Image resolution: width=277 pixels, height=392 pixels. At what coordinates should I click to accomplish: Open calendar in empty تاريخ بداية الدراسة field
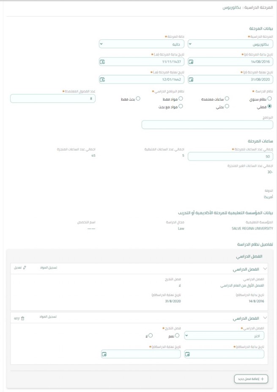188,354
